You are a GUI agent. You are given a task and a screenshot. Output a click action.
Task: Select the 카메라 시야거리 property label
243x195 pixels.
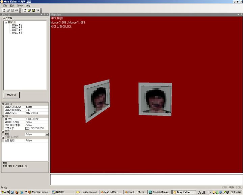[x=13, y=107]
